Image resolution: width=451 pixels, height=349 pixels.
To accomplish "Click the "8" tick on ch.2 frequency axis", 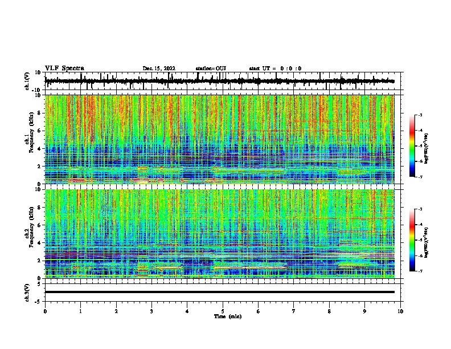I will [40, 208].
